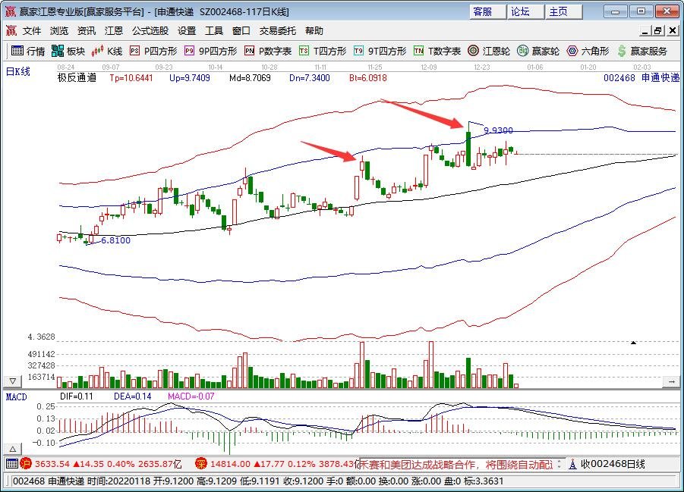Open the 行情 market quotes tool
Screen dimensions: 684x492
point(28,51)
